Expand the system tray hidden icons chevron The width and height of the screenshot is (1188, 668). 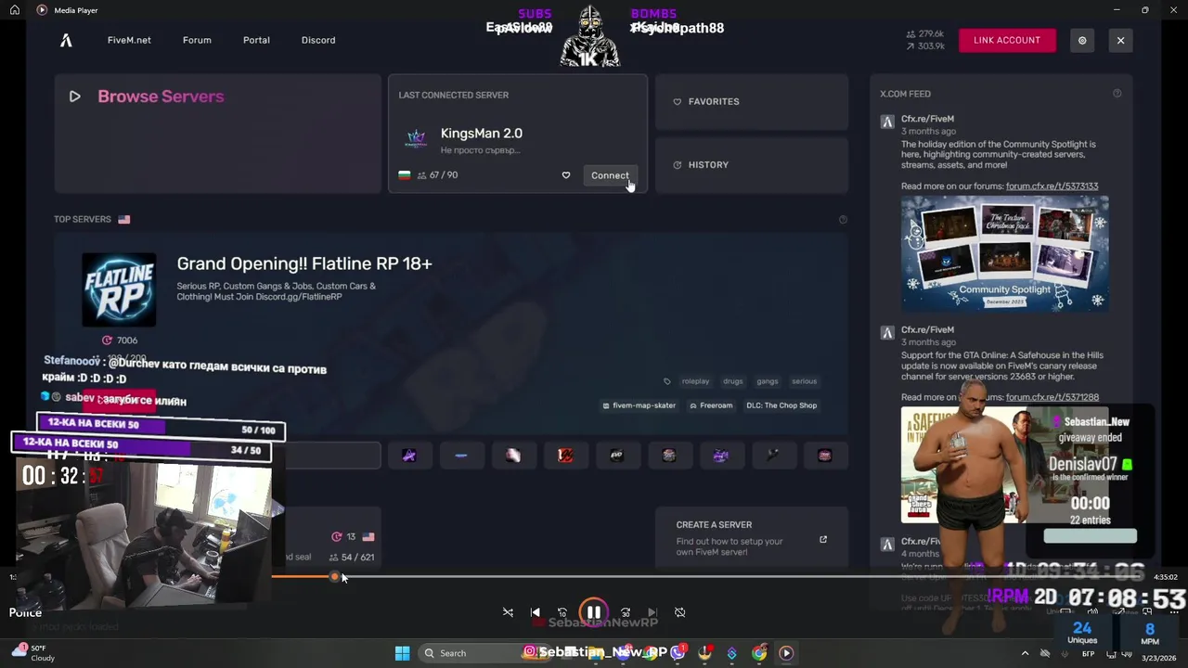tap(1025, 653)
